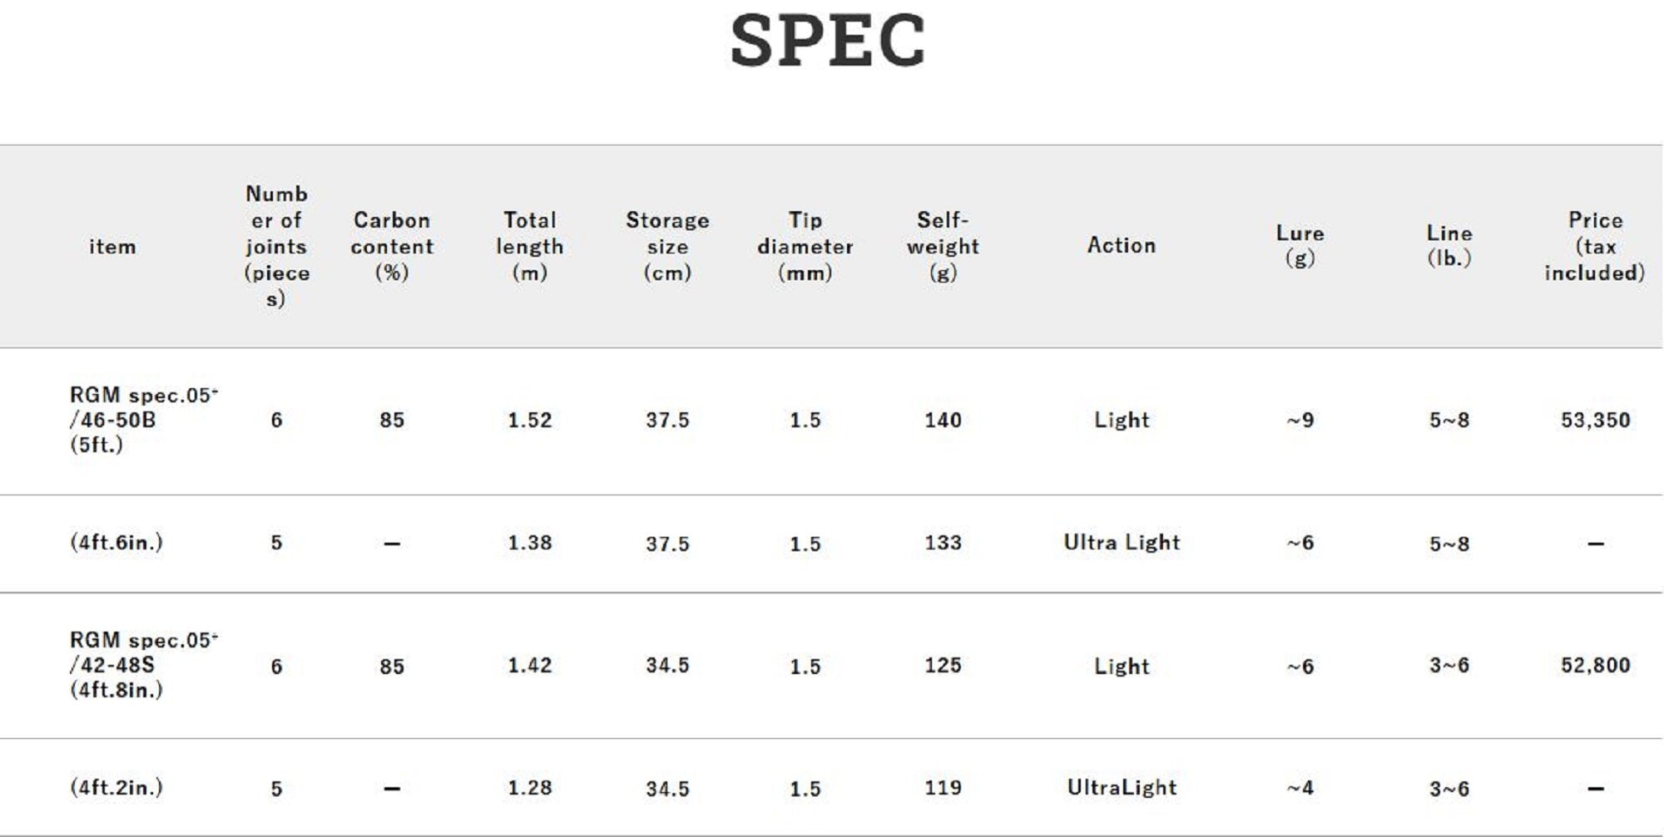Select the "Line (lb.)" column header

coord(1449,245)
